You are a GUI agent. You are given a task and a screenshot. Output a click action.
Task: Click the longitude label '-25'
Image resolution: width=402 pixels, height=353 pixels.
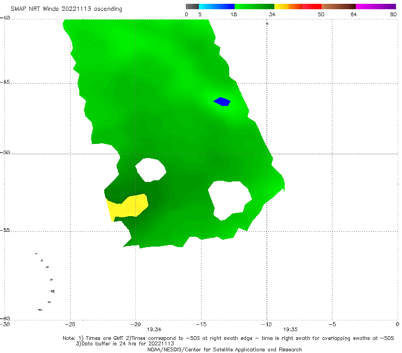point(70,324)
